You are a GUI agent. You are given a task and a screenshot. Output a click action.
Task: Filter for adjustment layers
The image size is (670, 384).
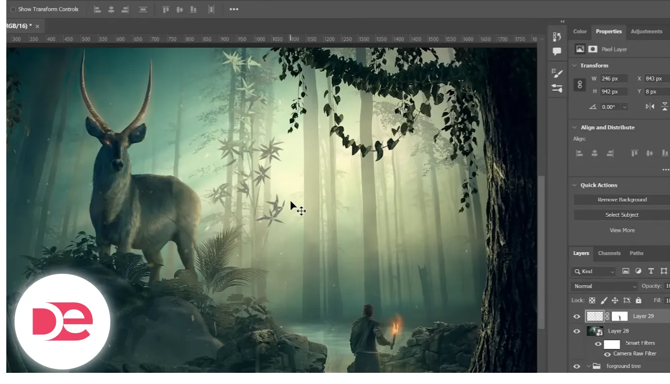[x=638, y=271]
